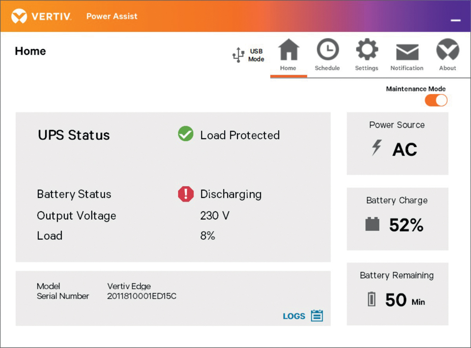The image size is (471, 348).
Task: Open Settings via the gear icon
Action: (366, 50)
